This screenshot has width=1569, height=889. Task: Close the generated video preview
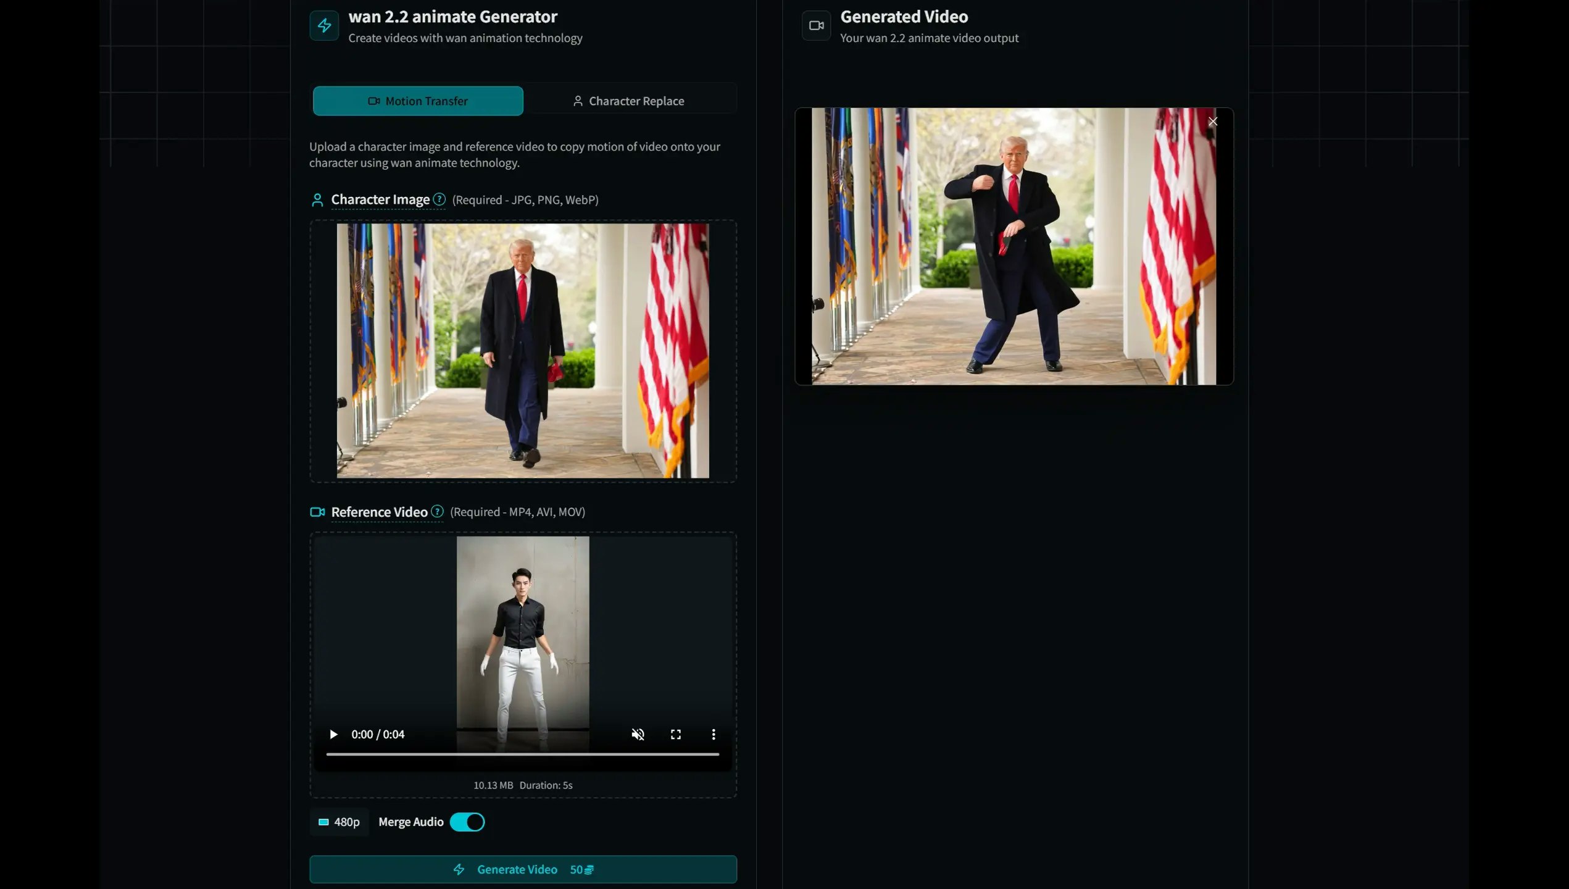1213,122
